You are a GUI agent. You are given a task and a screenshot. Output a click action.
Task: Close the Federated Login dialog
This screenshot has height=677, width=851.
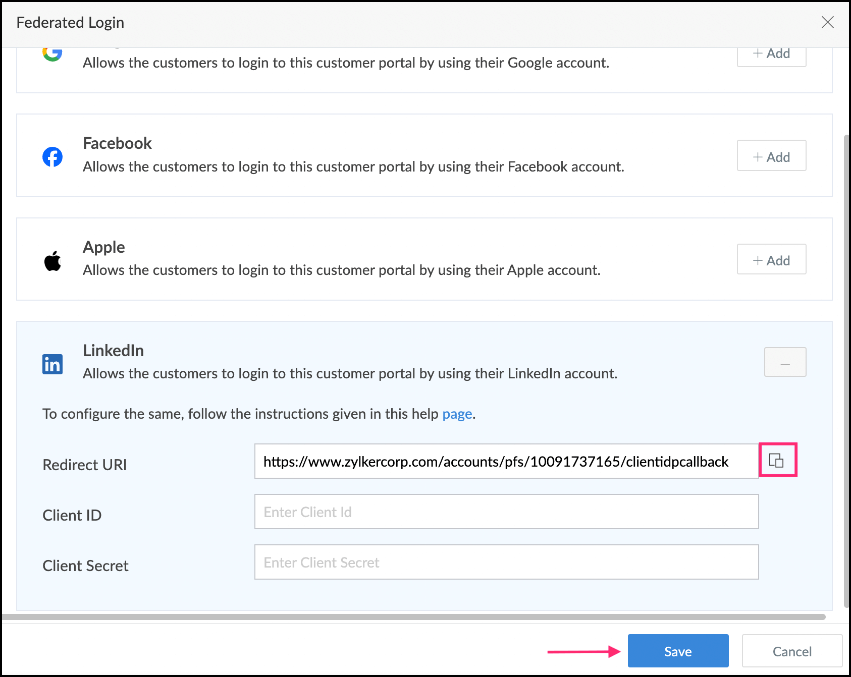(x=827, y=22)
